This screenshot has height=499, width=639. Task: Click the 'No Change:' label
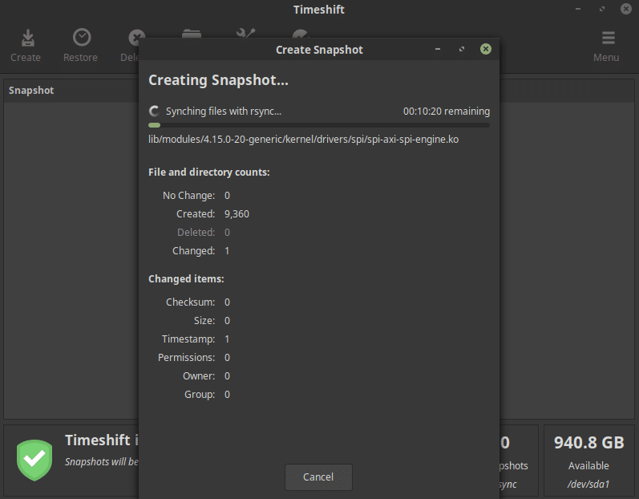pyautogui.click(x=188, y=196)
